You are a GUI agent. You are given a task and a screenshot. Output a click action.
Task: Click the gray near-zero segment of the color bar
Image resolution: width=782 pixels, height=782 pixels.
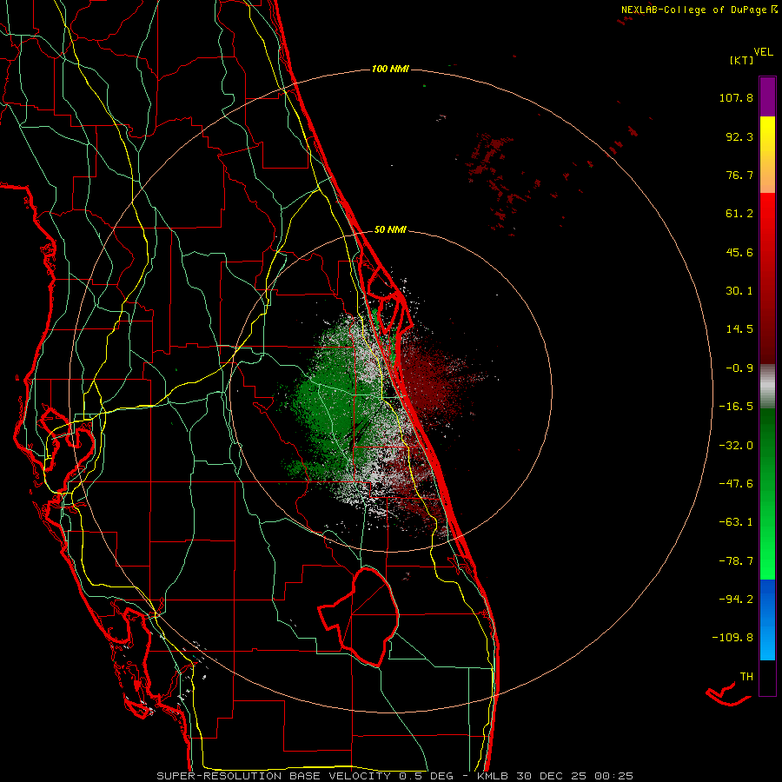click(767, 387)
